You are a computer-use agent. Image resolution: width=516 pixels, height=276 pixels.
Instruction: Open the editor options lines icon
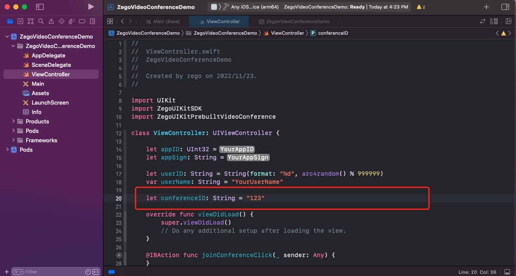(x=494, y=21)
